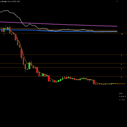Click the '0.28' value text

point(121,93)
